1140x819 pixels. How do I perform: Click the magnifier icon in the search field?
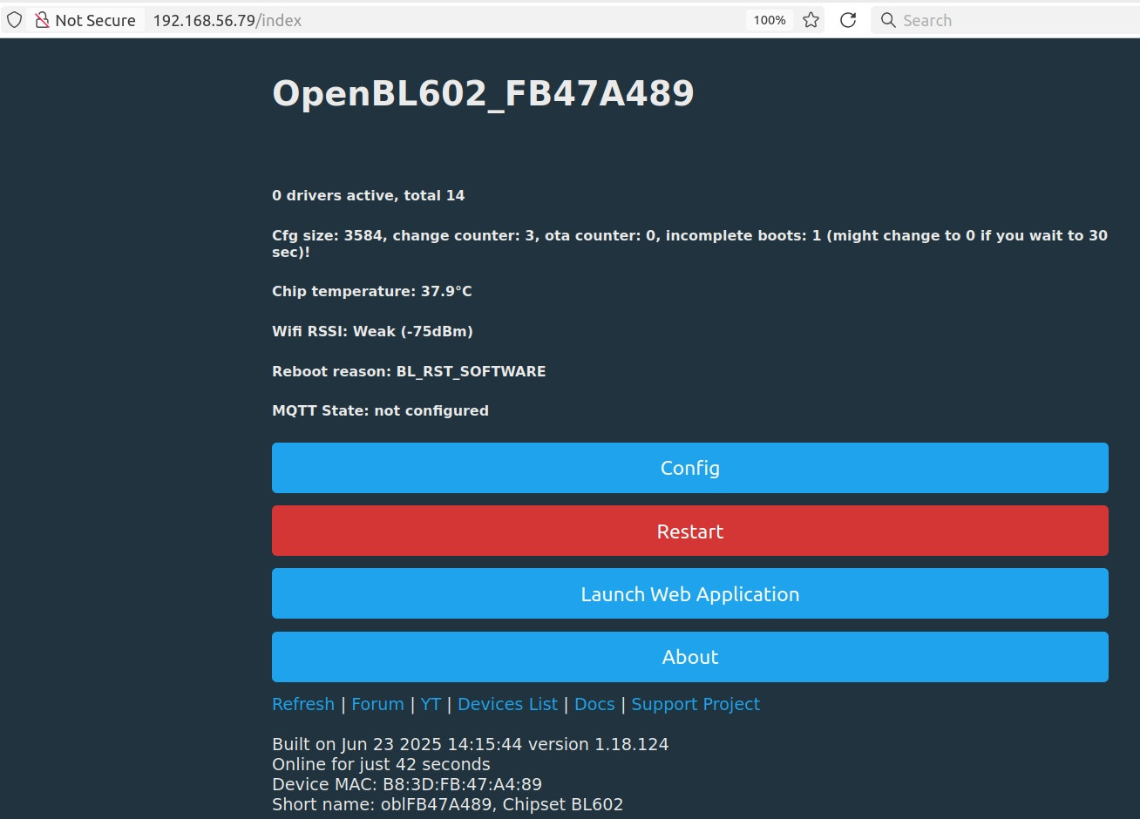887,19
